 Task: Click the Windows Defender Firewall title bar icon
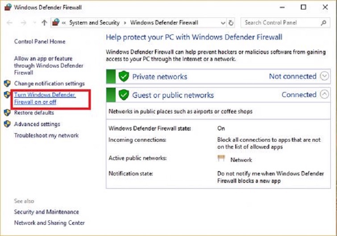[7, 8]
